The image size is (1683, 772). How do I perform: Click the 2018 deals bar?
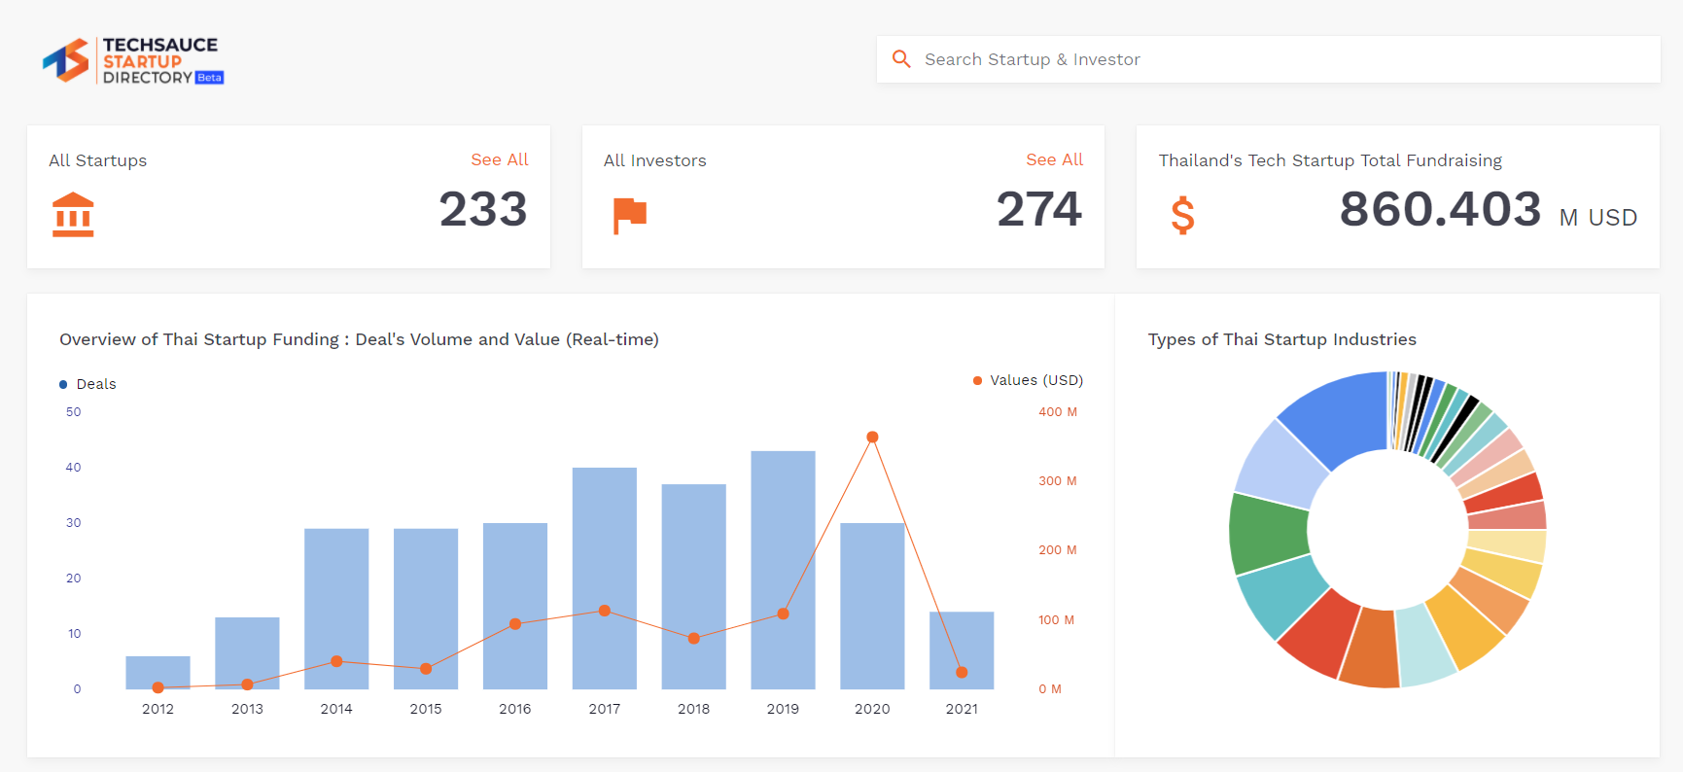(x=693, y=586)
